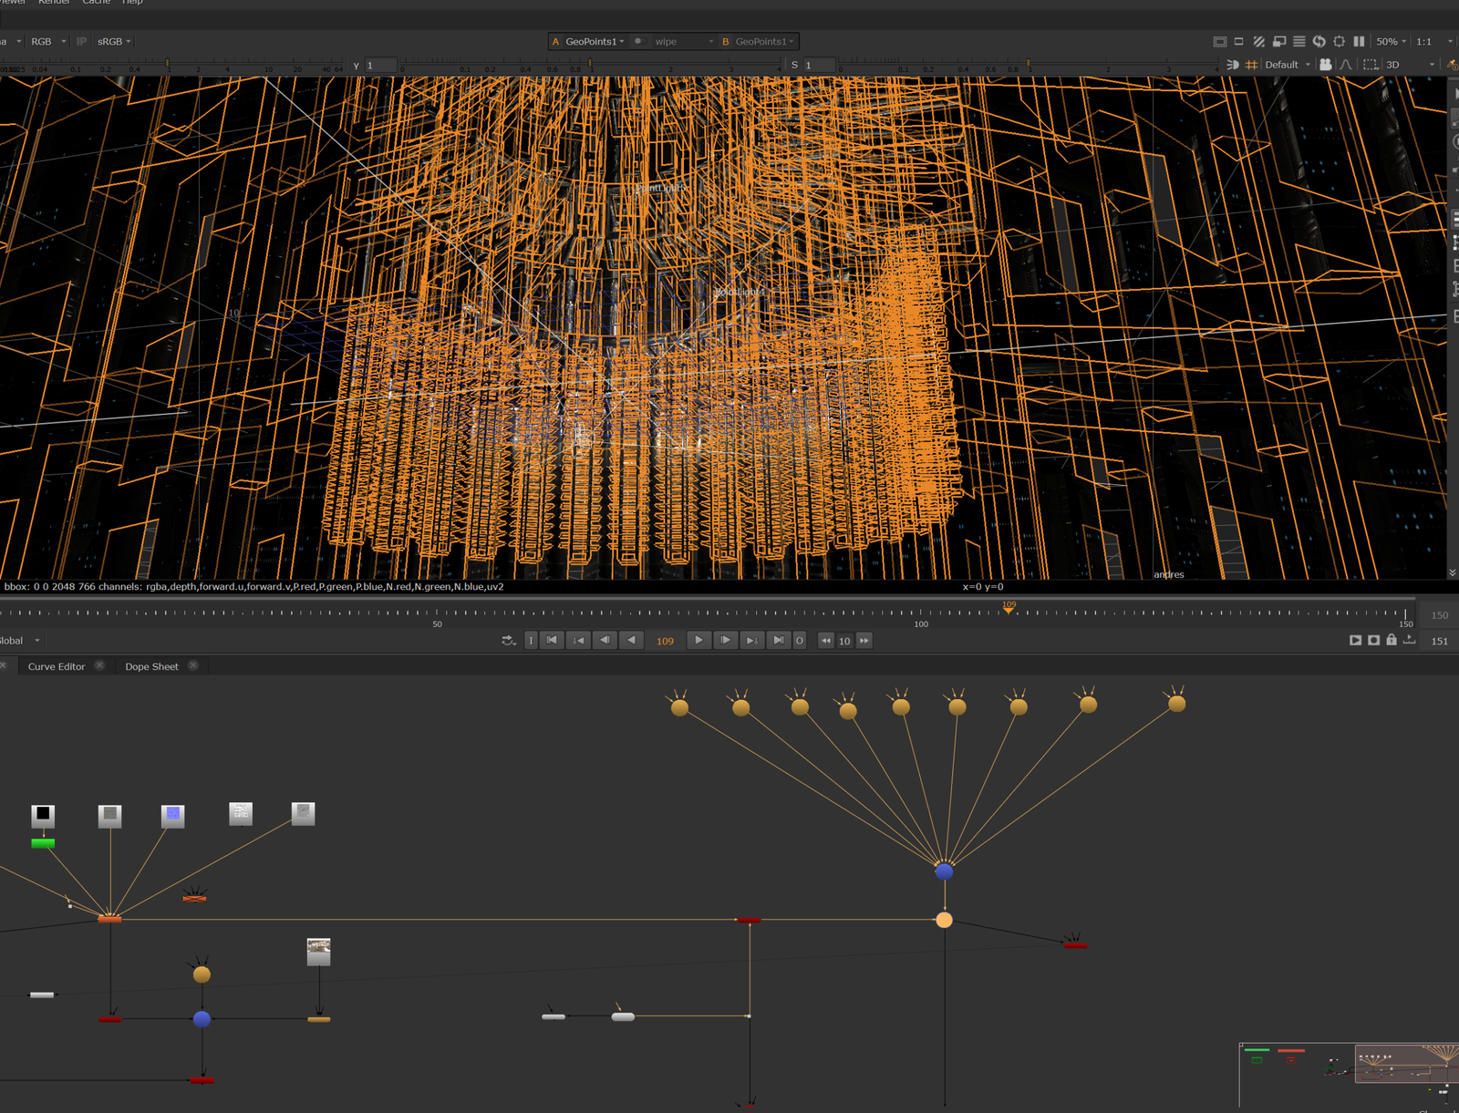Viewport: 1459px width, 1113px height.
Task: Open the 3D view mode dropdown
Action: tap(1410, 65)
